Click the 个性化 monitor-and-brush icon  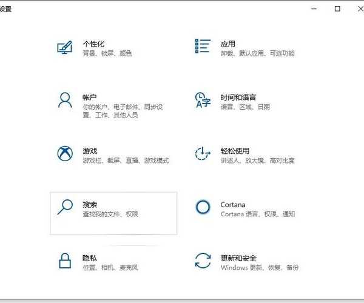tap(65, 48)
